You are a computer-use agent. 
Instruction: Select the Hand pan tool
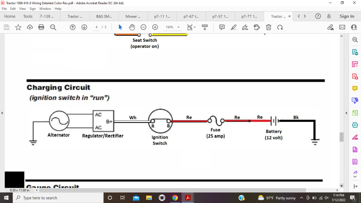(x=132, y=27)
